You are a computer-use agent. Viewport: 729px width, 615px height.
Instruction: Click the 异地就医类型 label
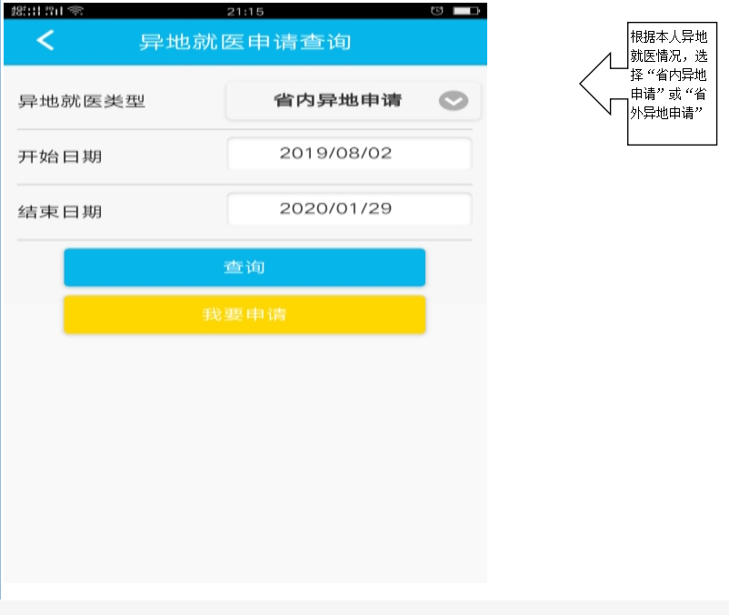[82, 101]
